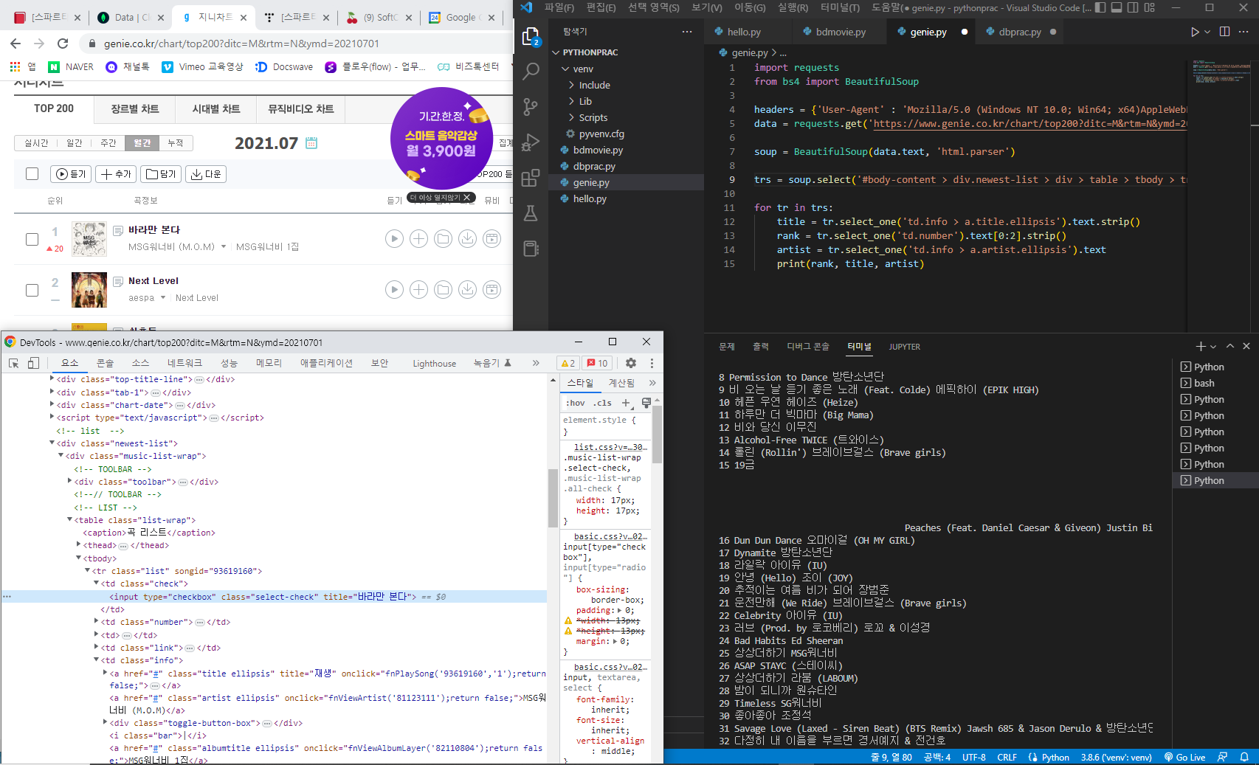Screen dimensions: 1259x765
Task: Open the 콘솔 tab in DevTools
Action: click(x=105, y=363)
